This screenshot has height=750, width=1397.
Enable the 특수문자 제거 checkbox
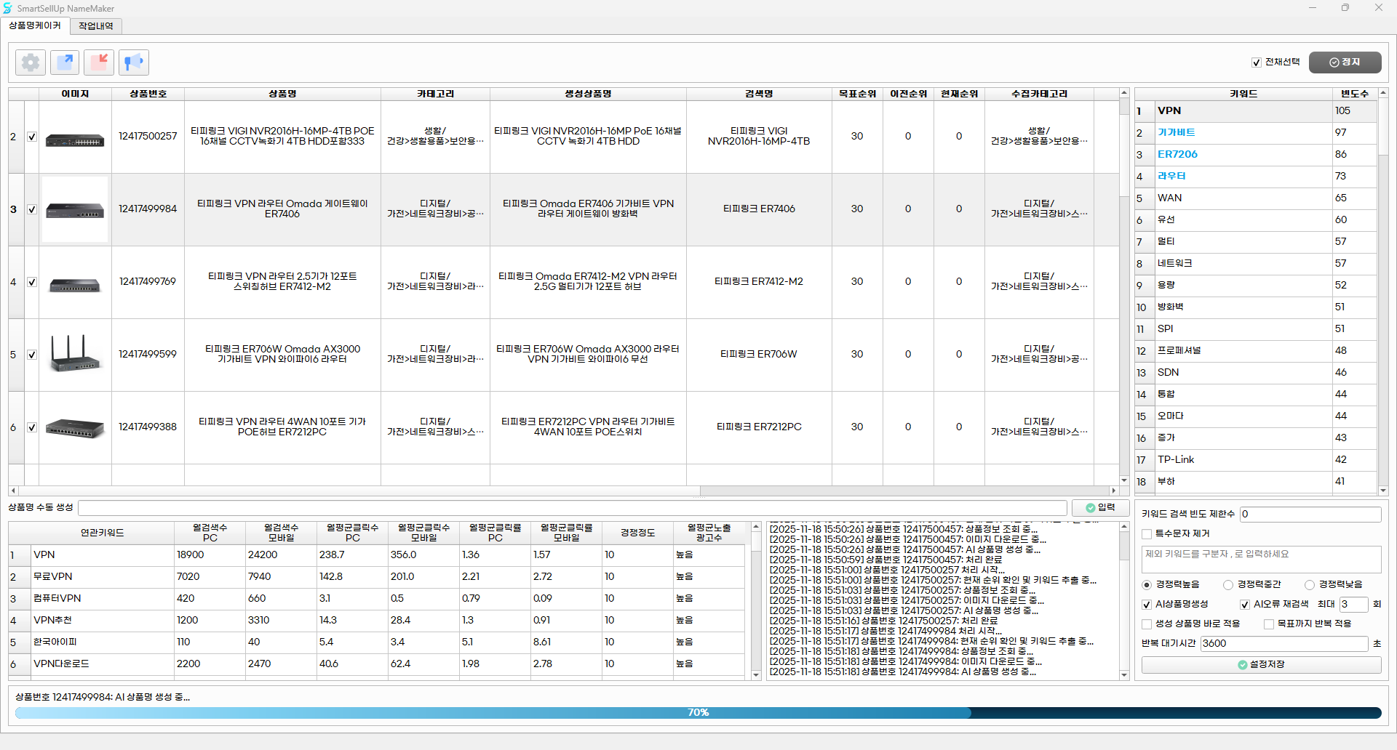pos(1147,533)
